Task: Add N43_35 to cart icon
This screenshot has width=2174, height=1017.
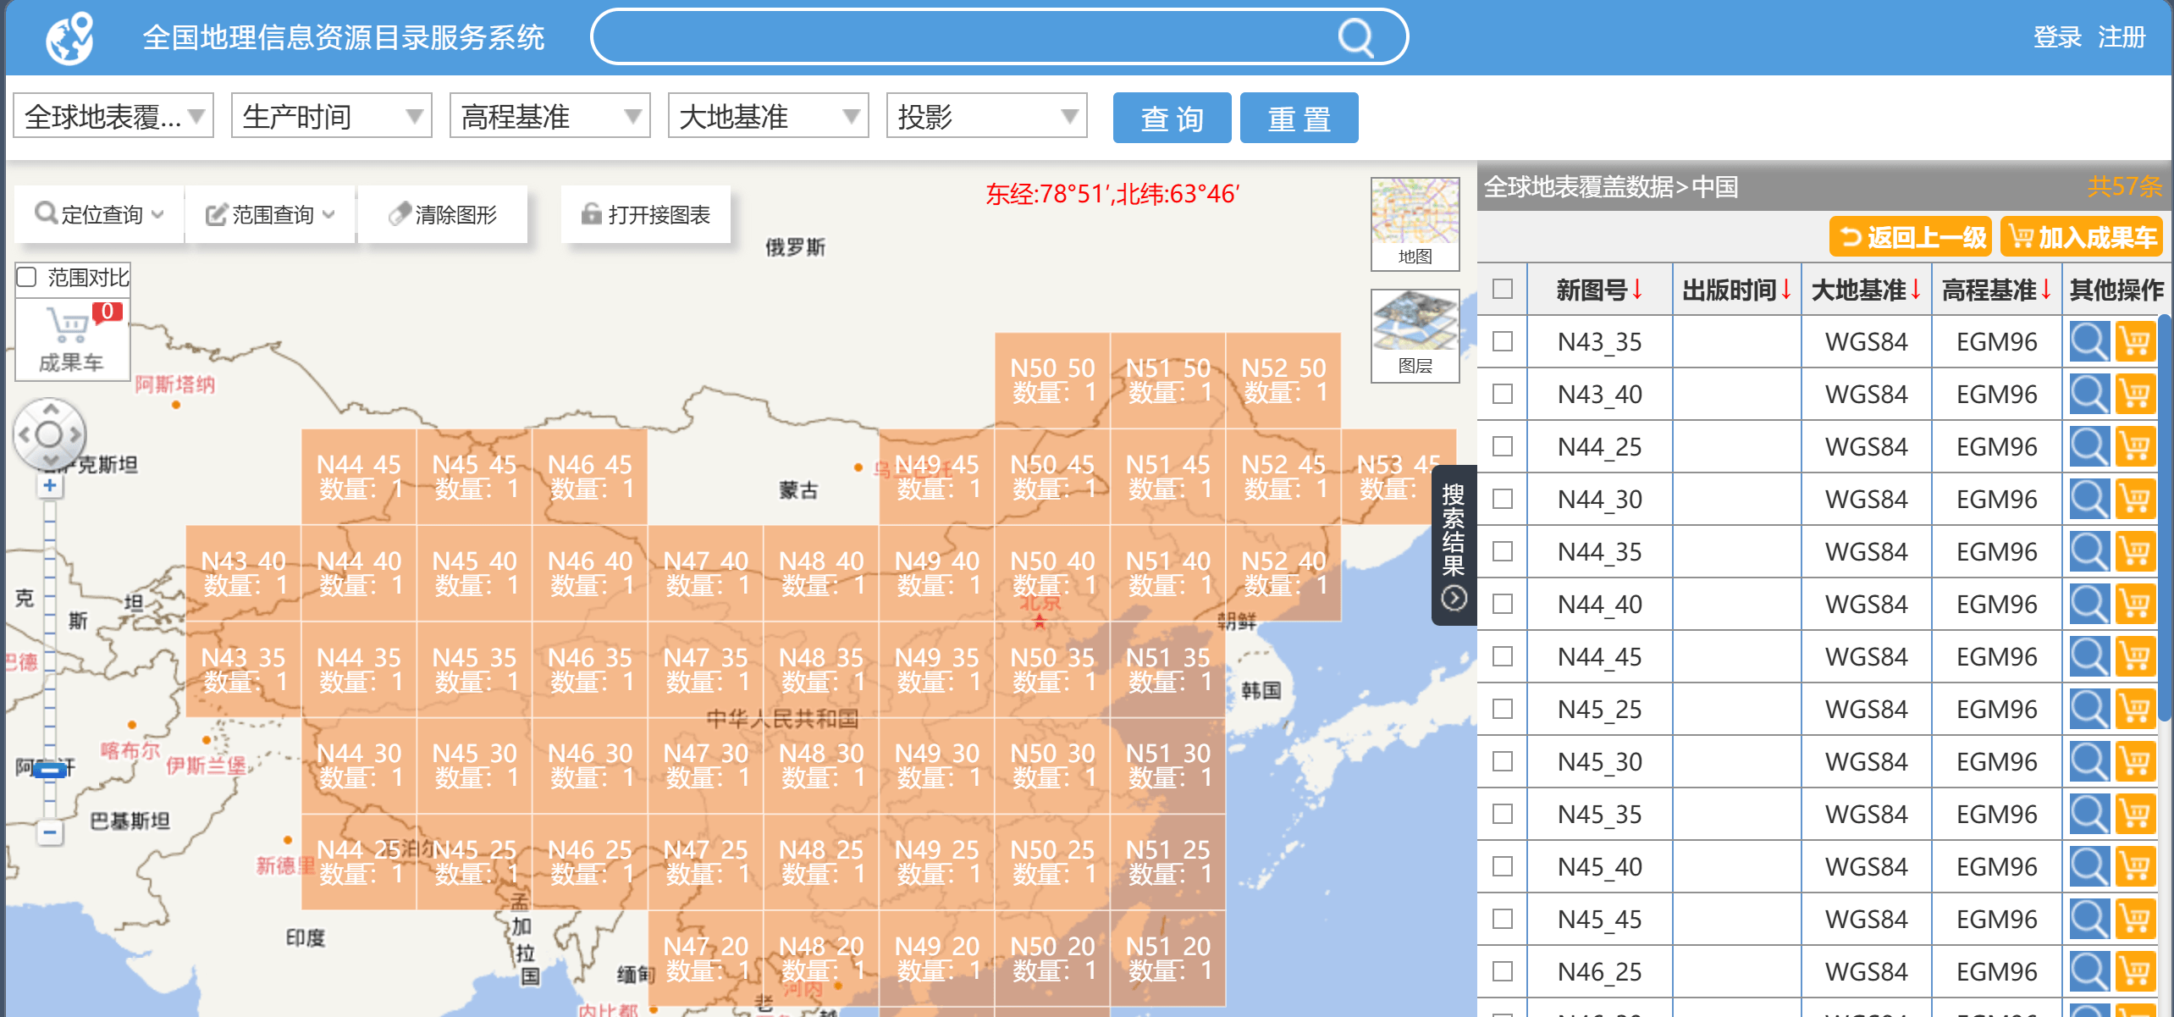Action: (x=2135, y=341)
